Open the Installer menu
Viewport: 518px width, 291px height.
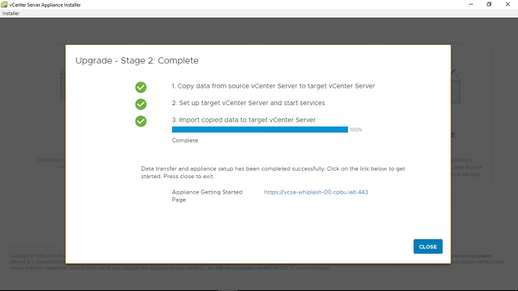pos(11,13)
